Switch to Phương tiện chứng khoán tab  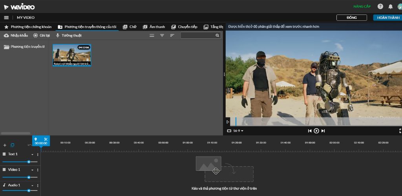point(28,27)
